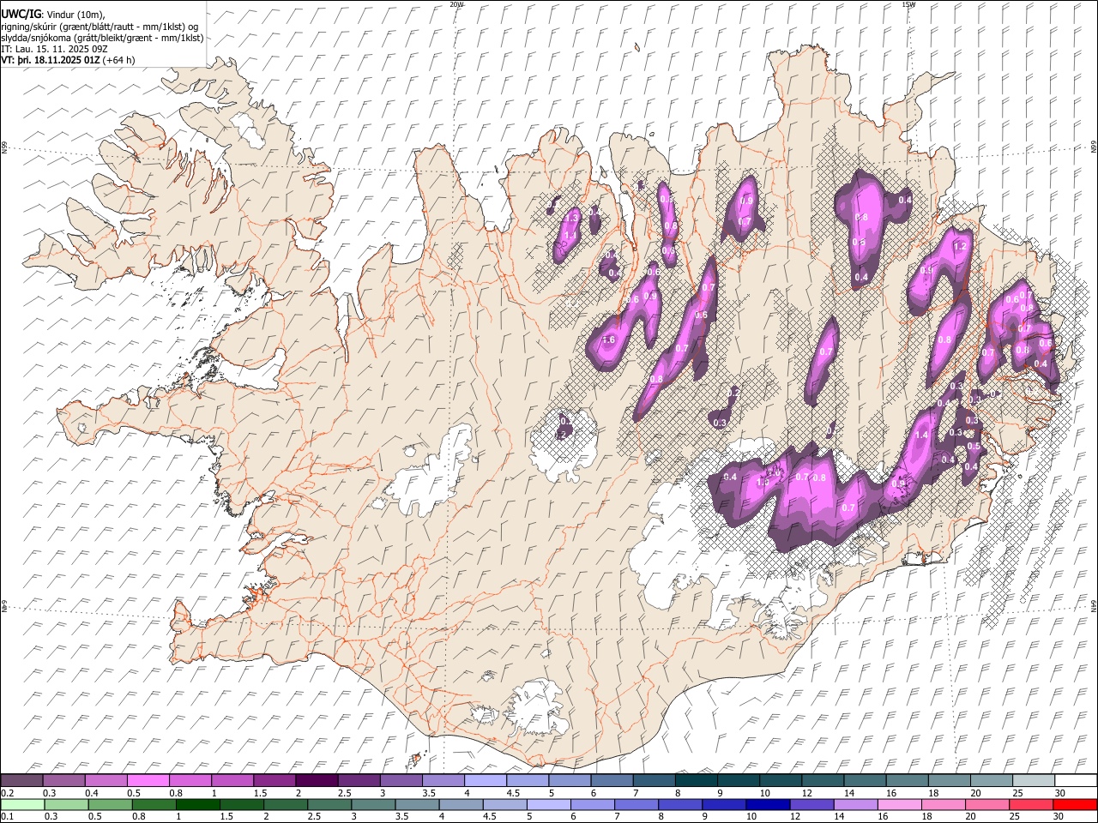This screenshot has height=823, width=1098.
Task: Click the '1.6' snowfall value on the map
Action: [609, 339]
